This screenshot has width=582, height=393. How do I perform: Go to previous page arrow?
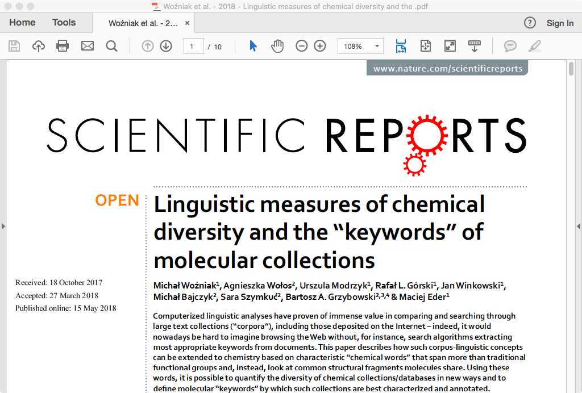point(148,46)
